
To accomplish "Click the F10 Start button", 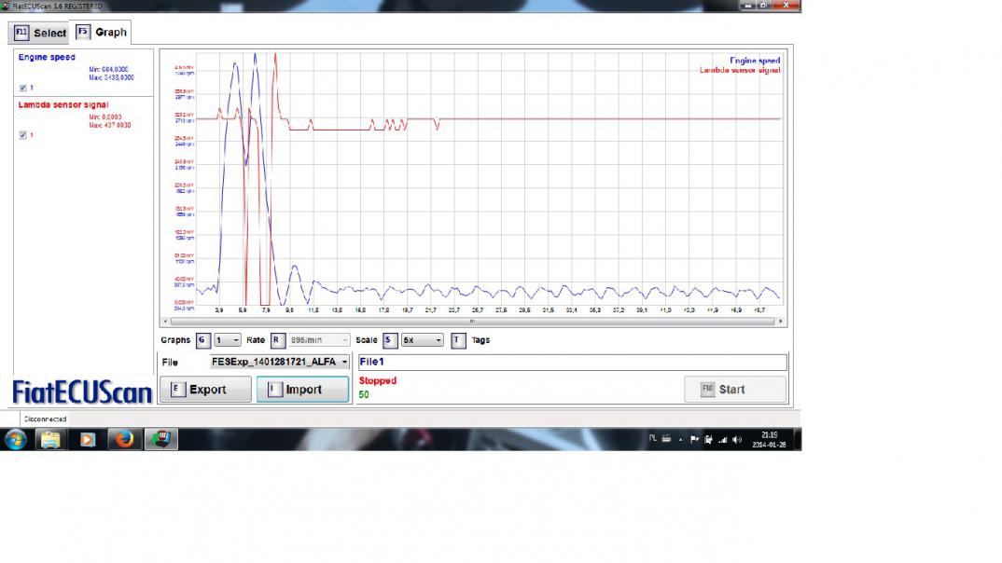I will tap(735, 390).
